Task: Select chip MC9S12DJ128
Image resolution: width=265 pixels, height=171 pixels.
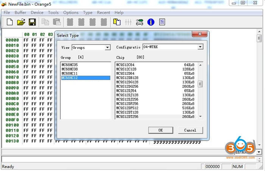Action: pyautogui.click(x=156, y=95)
